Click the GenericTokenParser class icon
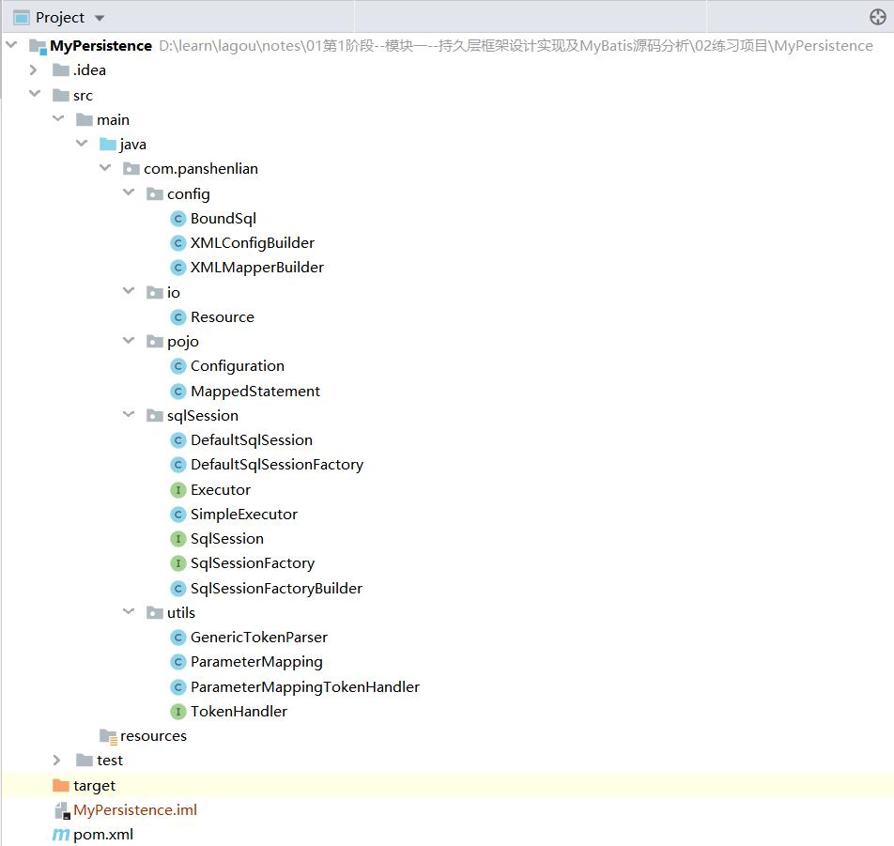The width and height of the screenshot is (894, 846). click(177, 638)
